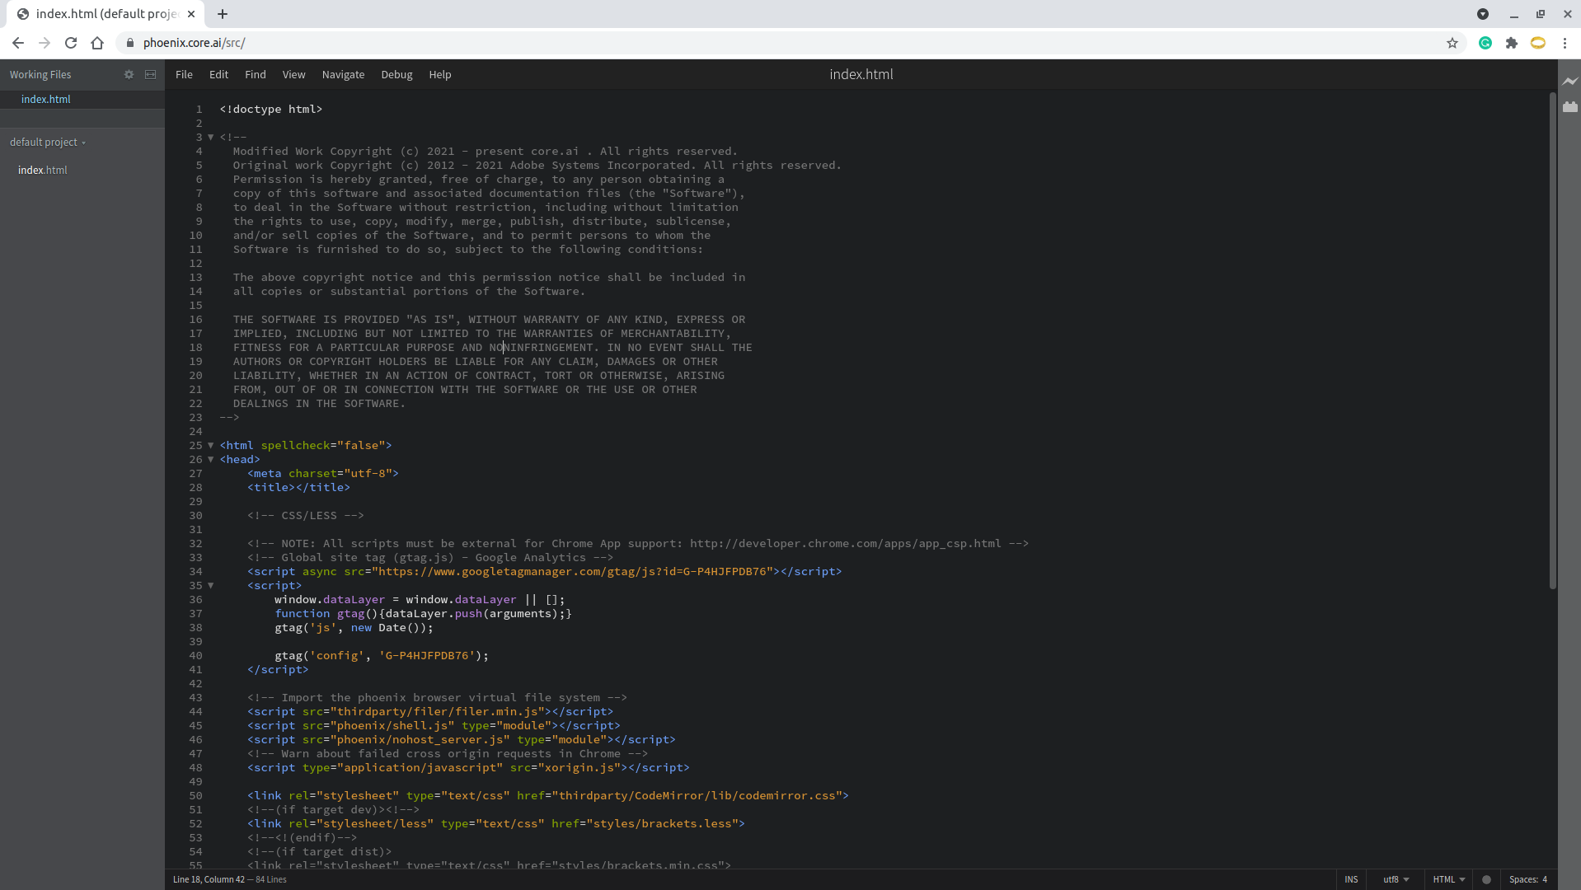
Task: Collapse the html tag fold at line 25
Action: [x=210, y=446]
